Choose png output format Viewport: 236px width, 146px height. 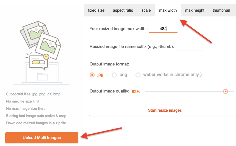[x=114, y=75]
